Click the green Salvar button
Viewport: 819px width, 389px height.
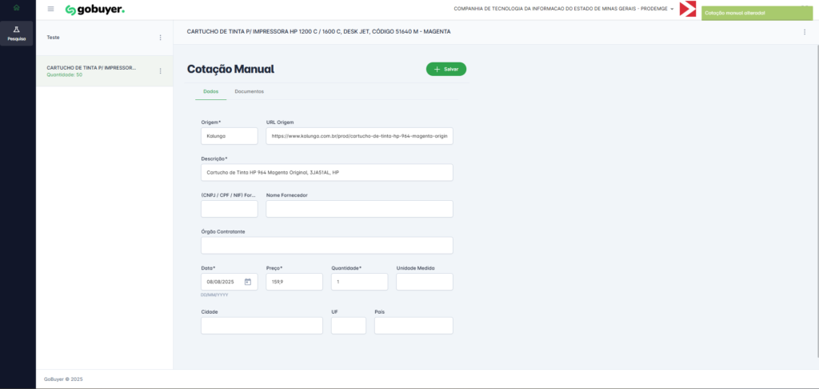tap(445, 70)
